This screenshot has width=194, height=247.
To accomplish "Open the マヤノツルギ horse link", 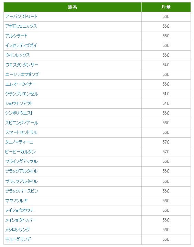I will click(x=17, y=201).
